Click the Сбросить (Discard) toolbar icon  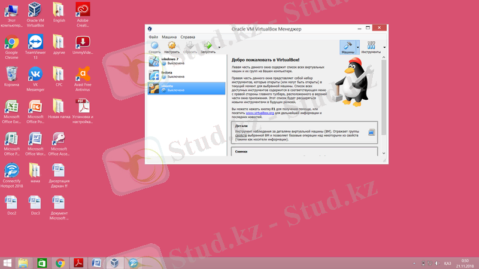coord(190,48)
